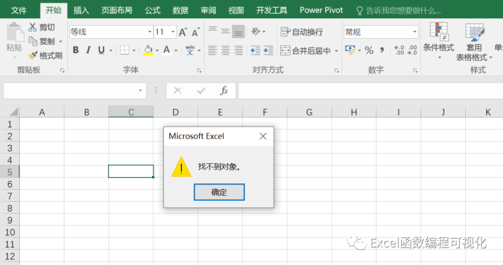This screenshot has height=265, width=503.
Task: Align text right in cell
Action: pyautogui.click(x=238, y=50)
